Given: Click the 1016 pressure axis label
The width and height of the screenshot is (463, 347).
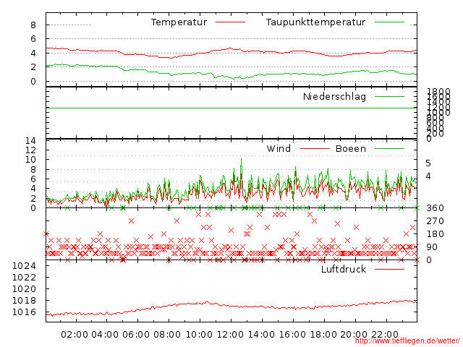Looking at the screenshot, I should [x=24, y=312].
